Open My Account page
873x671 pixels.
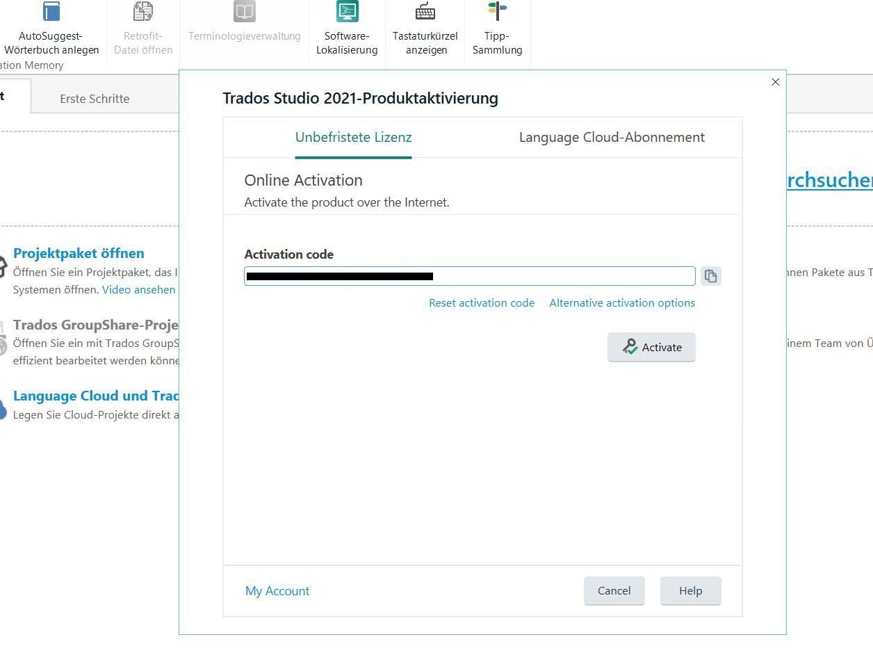click(277, 590)
